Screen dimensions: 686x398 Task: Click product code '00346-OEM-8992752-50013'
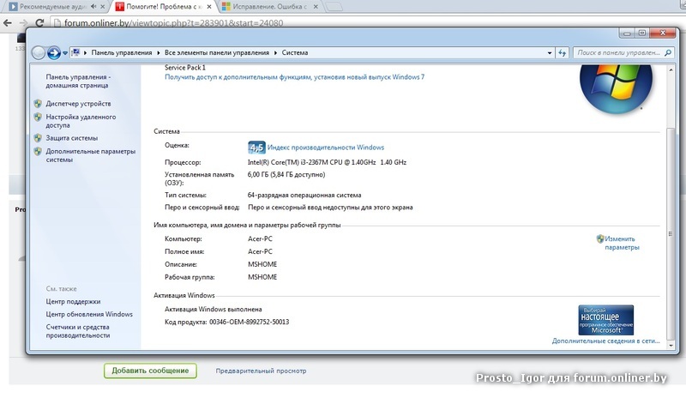pyautogui.click(x=249, y=323)
